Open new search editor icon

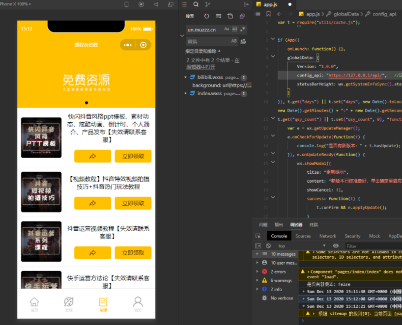(x=230, y=16)
